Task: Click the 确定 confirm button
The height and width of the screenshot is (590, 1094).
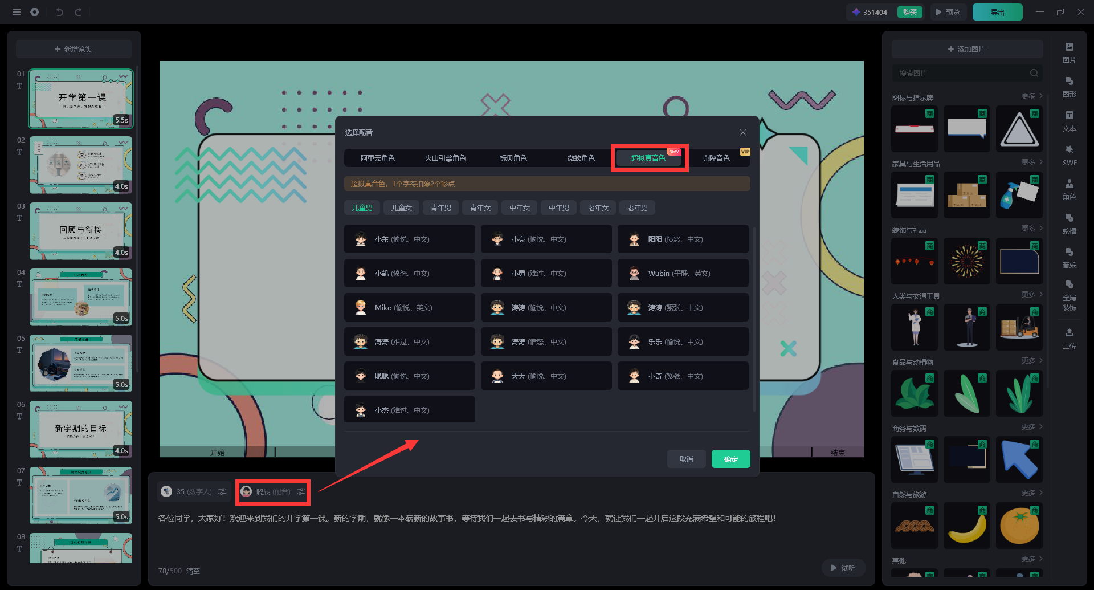Action: [x=730, y=459]
